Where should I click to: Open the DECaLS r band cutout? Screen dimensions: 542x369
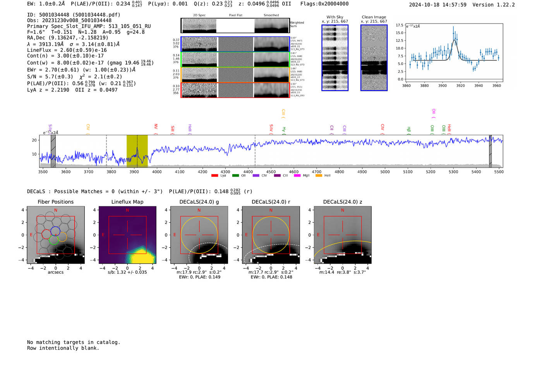tap(271, 235)
